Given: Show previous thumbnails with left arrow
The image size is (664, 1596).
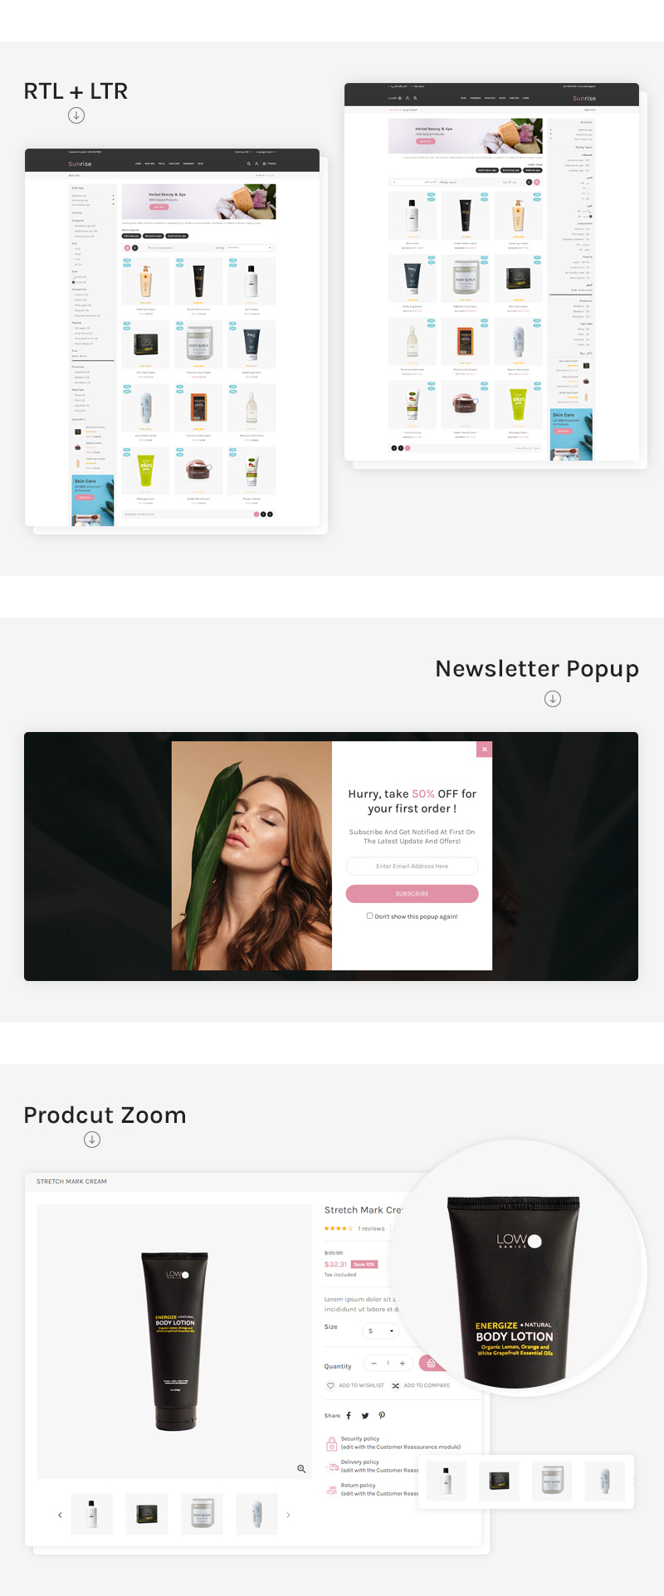Looking at the screenshot, I should (60, 1515).
